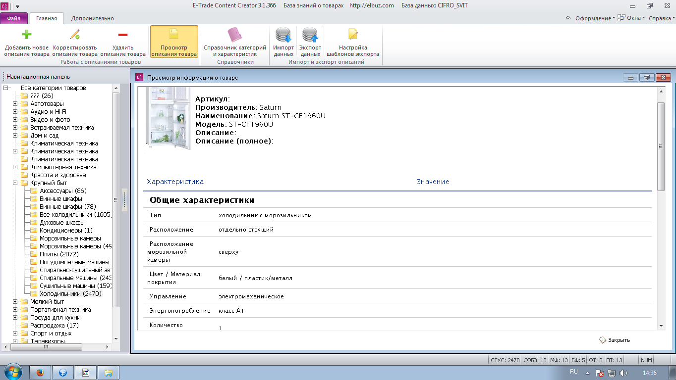Click the Плиты (2072) folder icon
Viewport: 676px width, 380px height.
34,254
